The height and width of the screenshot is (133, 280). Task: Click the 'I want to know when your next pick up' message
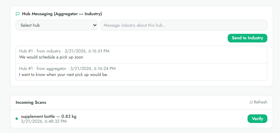64,75
